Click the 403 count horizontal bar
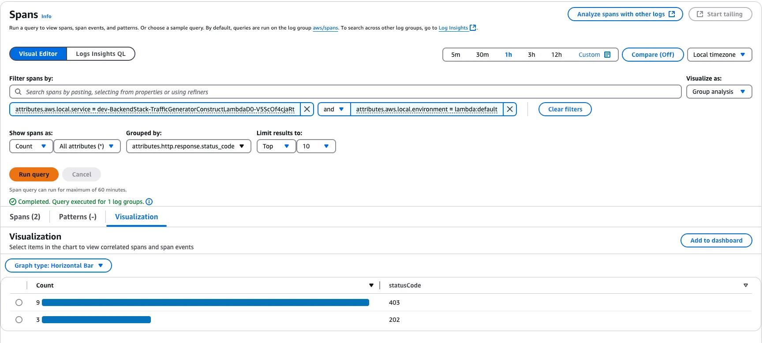Image resolution: width=763 pixels, height=343 pixels. point(205,302)
